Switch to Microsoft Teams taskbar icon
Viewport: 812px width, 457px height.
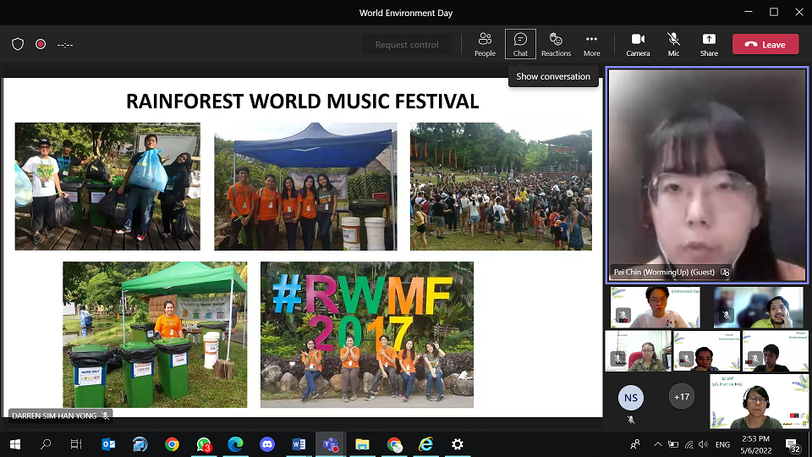331,444
